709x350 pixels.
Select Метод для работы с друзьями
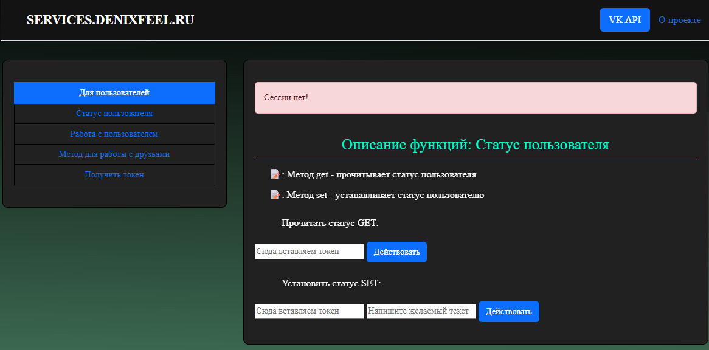(x=114, y=154)
